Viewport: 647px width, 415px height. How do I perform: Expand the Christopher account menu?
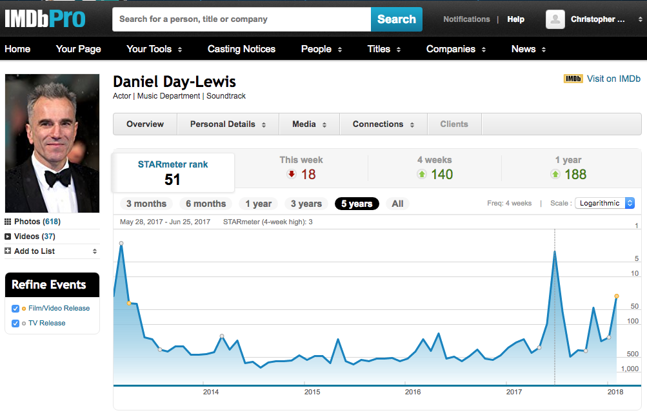pyautogui.click(x=641, y=19)
